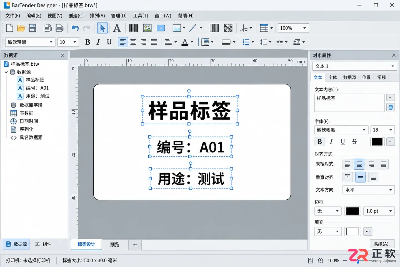Toggle underline in the formatting toolbar

(x=109, y=42)
